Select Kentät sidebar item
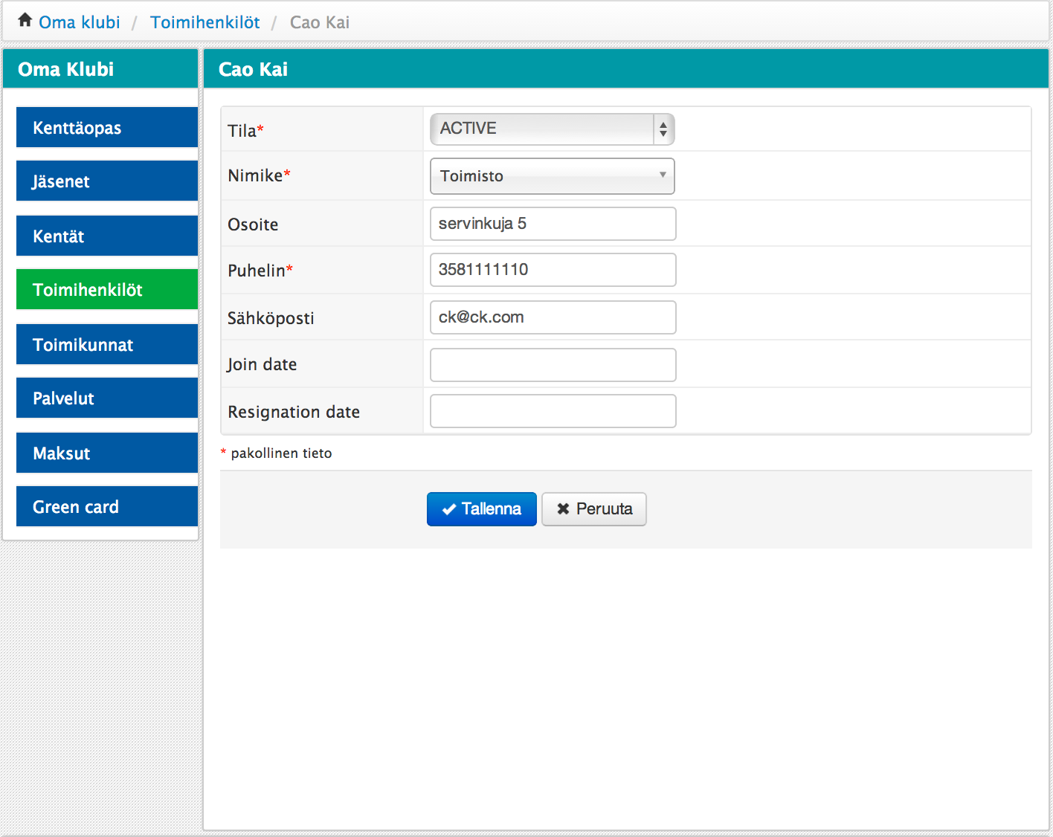The width and height of the screenshot is (1053, 837). pos(107,236)
